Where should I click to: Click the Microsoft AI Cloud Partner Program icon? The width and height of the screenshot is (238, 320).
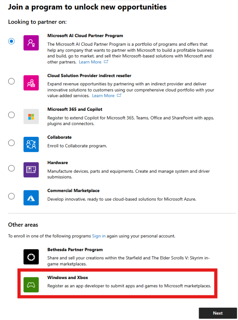tap(31, 41)
